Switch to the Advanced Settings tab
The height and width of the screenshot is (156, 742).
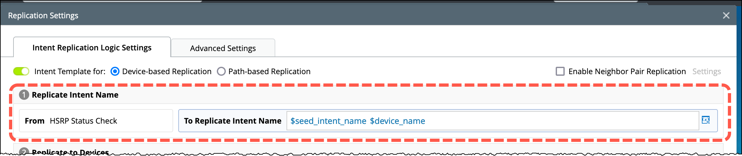coord(223,48)
